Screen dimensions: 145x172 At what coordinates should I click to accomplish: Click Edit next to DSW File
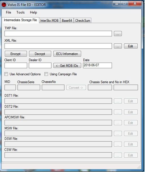(131, 144)
